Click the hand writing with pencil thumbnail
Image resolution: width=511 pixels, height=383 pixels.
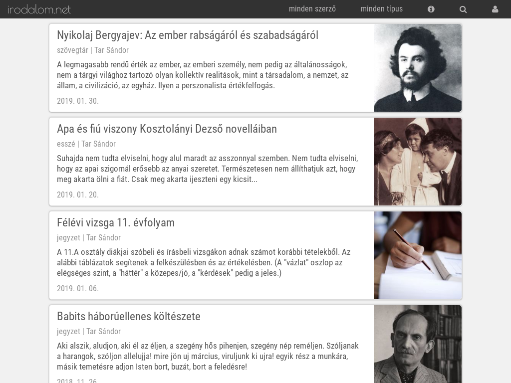(x=418, y=255)
